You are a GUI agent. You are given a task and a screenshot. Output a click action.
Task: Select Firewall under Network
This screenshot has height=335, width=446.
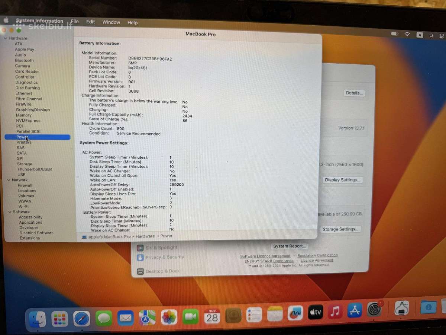click(x=25, y=185)
